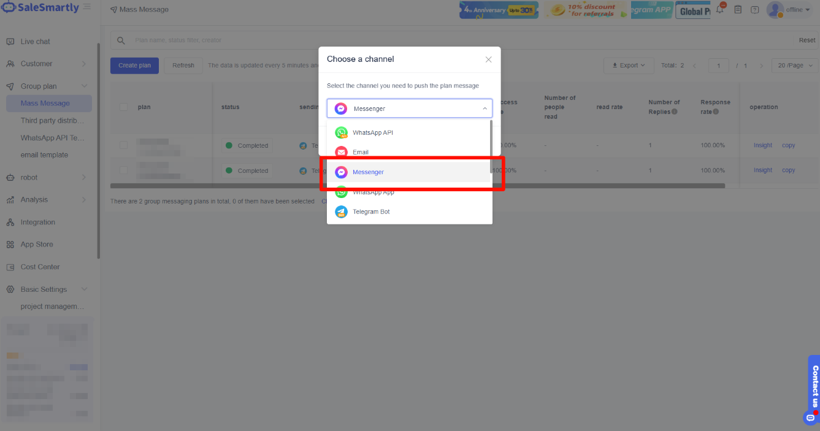Image resolution: width=820 pixels, height=431 pixels.
Task: Click the search magnifier icon
Action: (x=121, y=40)
